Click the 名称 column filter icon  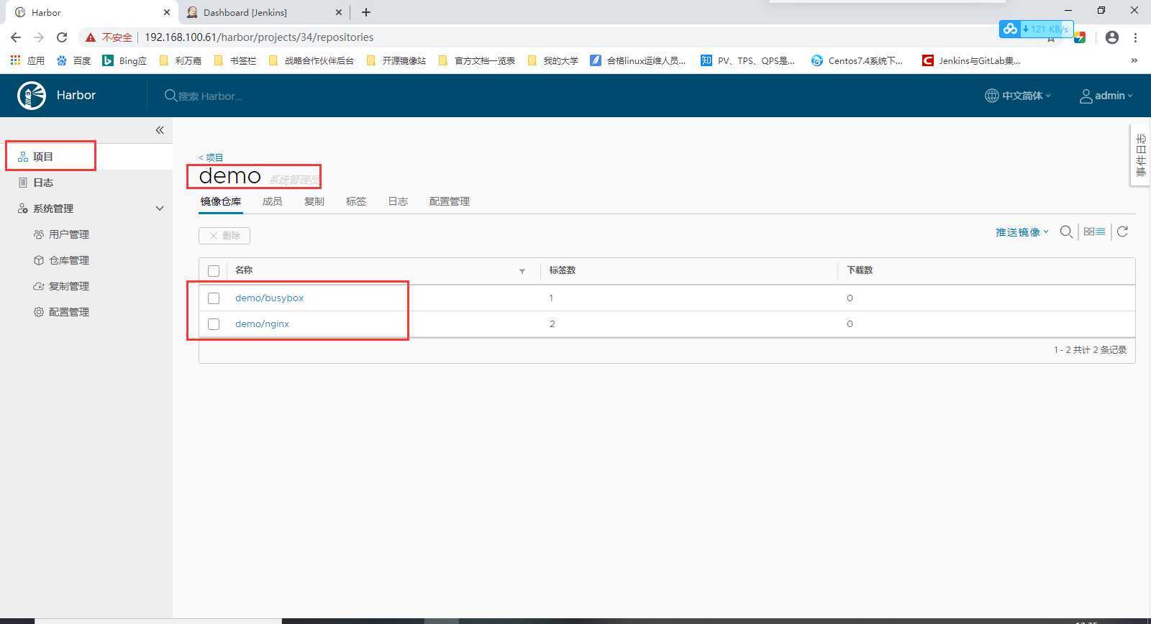(522, 271)
